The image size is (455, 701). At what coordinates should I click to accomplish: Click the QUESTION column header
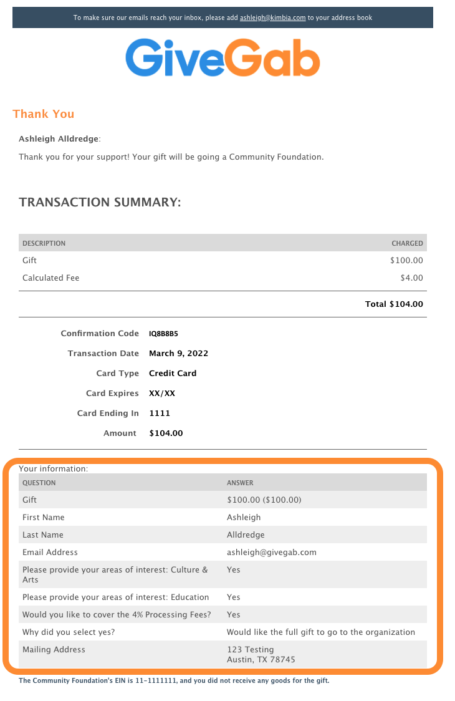39,483
